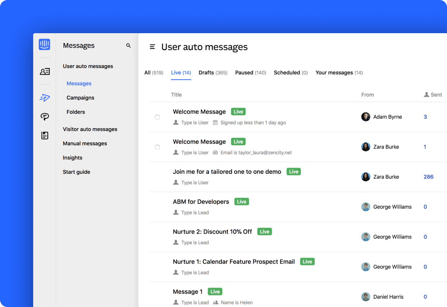Switch to the Drafts tab
Image resolution: width=447 pixels, height=307 pixels.
[x=213, y=73]
